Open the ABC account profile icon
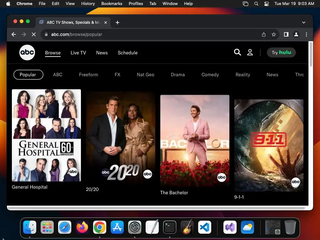The width and height of the screenshot is (320, 240). pos(250,52)
